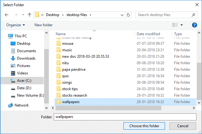
Task: Click file list vertical scrollbar down arrow
Action: 199,103
